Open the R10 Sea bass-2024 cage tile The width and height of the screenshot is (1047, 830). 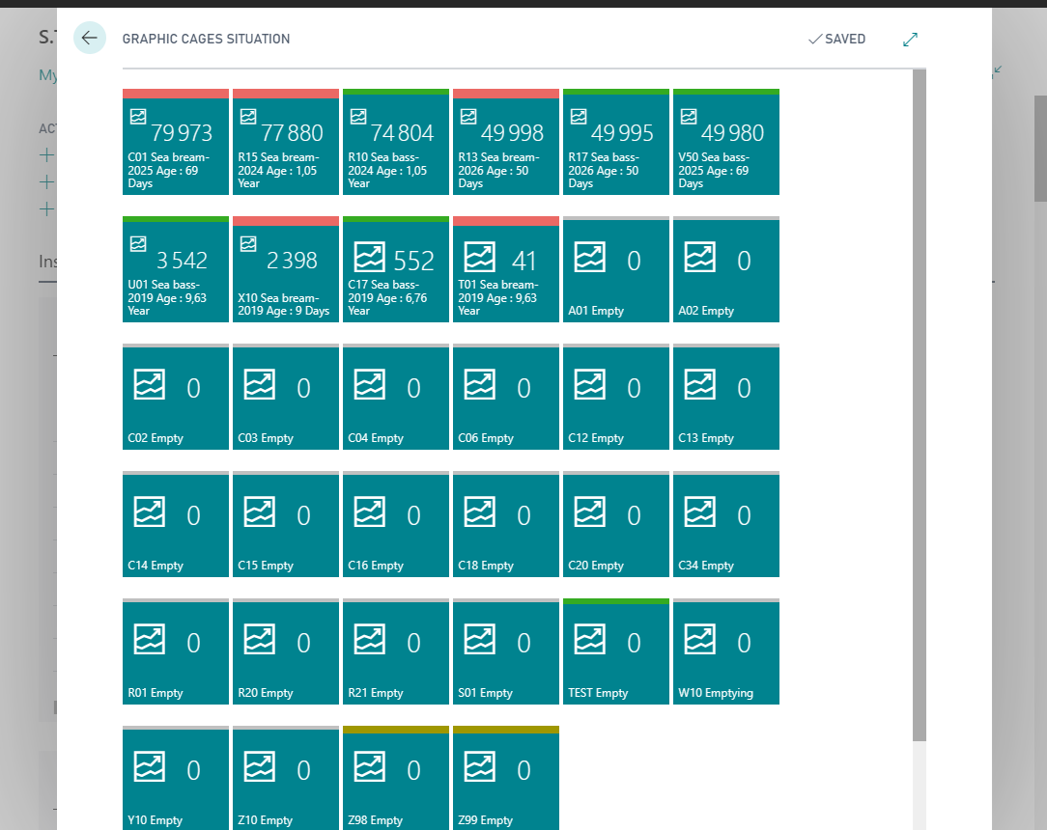[x=396, y=147]
